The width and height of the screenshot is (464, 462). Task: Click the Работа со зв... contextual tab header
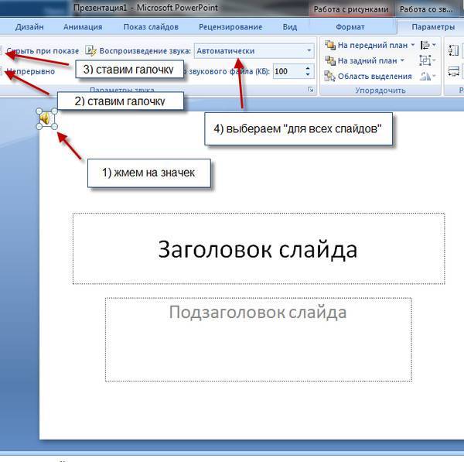coord(426,9)
